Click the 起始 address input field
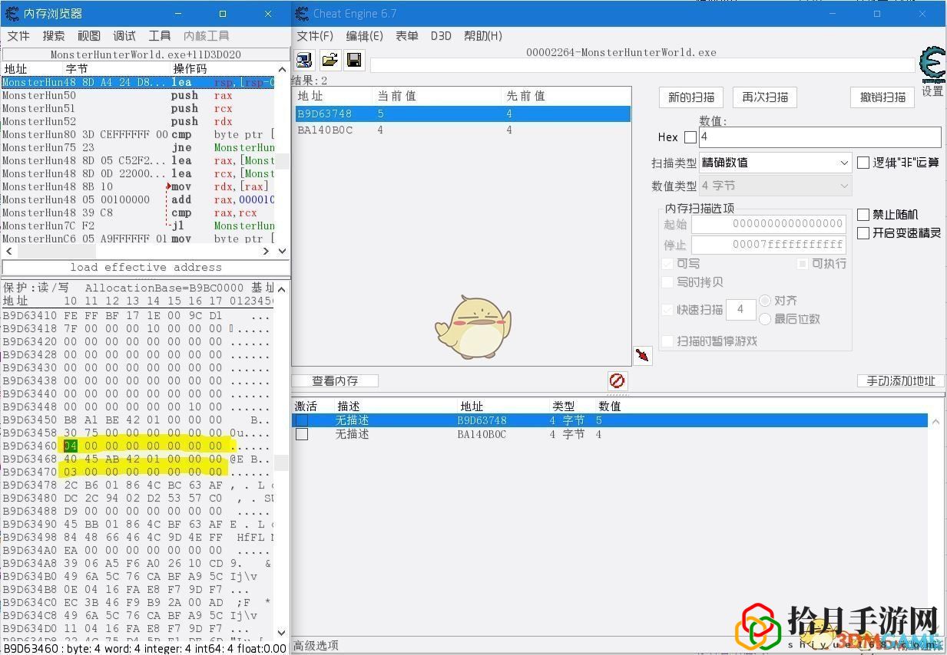 [768, 223]
